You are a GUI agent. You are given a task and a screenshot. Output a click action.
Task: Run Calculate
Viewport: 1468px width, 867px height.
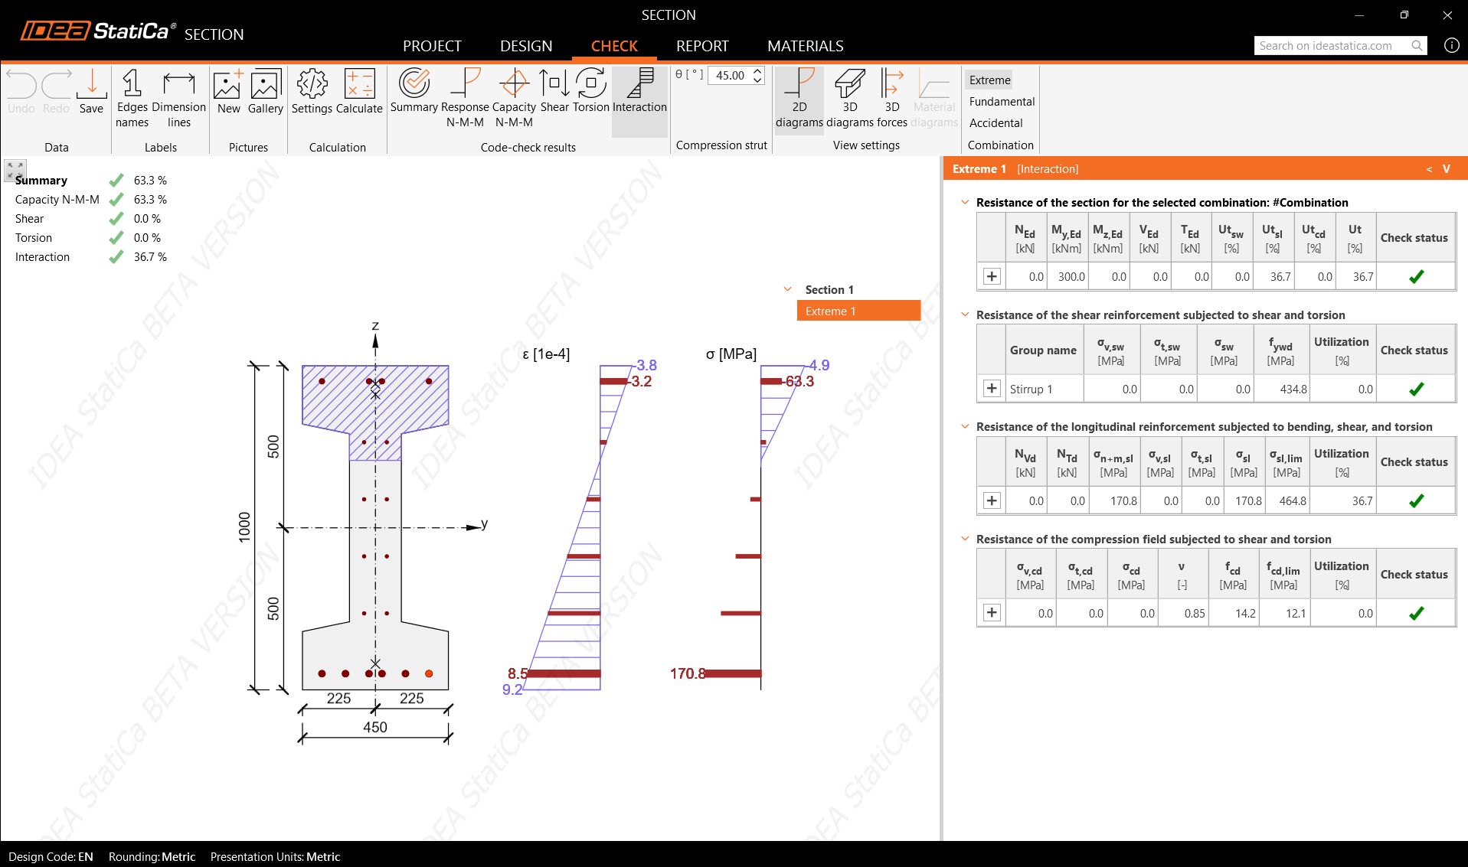pyautogui.click(x=359, y=91)
